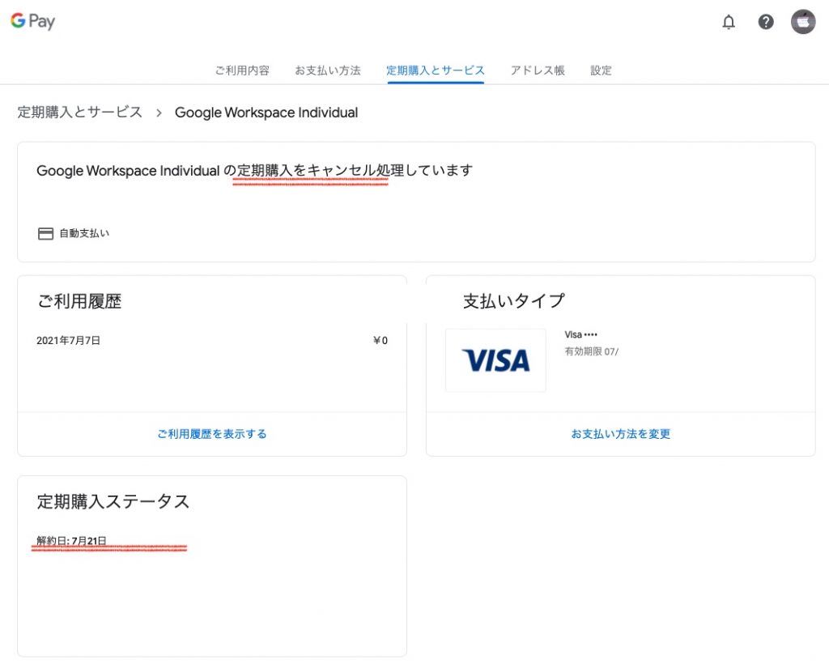Click the 自動支払い label
The image size is (829, 668).
84,233
